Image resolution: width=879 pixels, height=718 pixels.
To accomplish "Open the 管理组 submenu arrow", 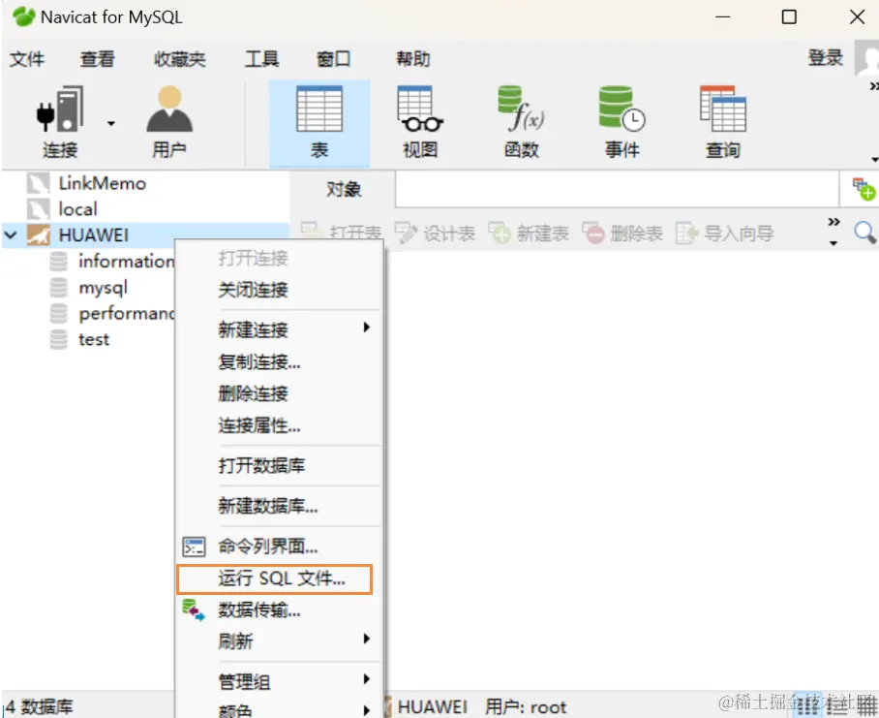I will point(366,679).
